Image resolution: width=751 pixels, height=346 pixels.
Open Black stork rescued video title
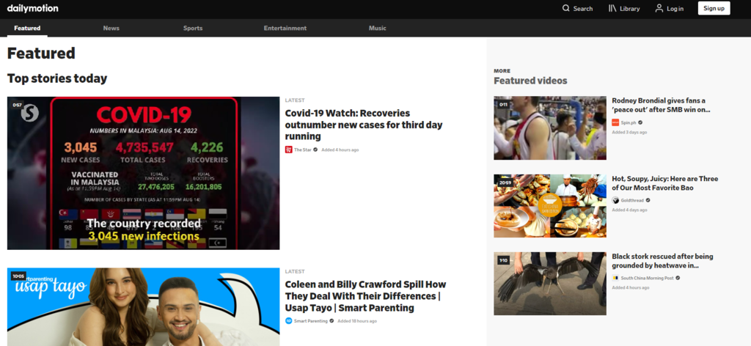662,261
